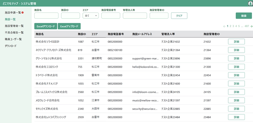This screenshot has height=123, width=253.
Task: Click 大田市 area cell
Action: (95, 109)
